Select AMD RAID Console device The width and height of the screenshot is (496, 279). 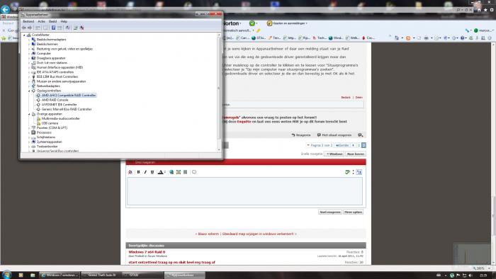tap(55, 100)
